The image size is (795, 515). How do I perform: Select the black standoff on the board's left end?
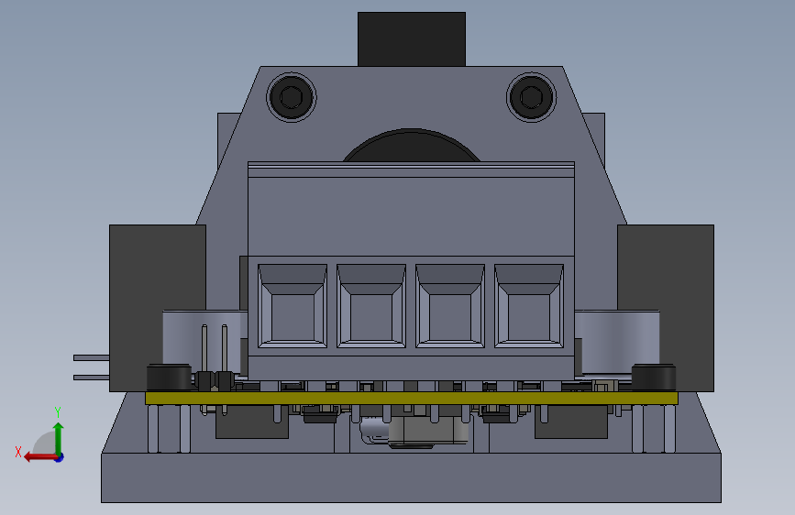point(169,378)
